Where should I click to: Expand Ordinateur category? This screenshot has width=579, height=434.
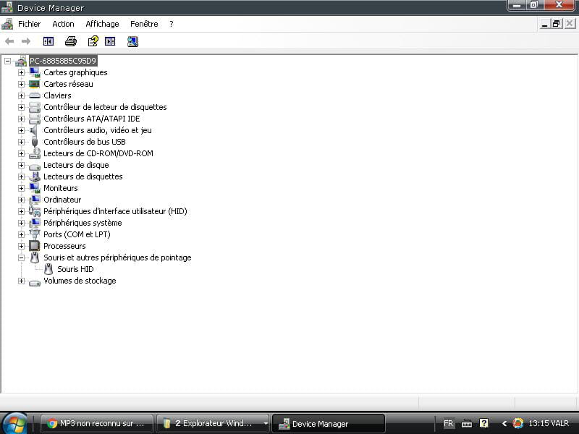coord(21,200)
